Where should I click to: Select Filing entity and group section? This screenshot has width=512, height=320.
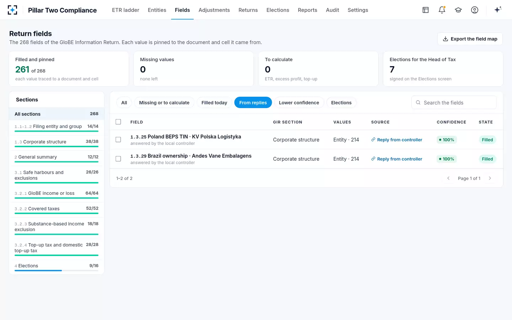pos(57,128)
